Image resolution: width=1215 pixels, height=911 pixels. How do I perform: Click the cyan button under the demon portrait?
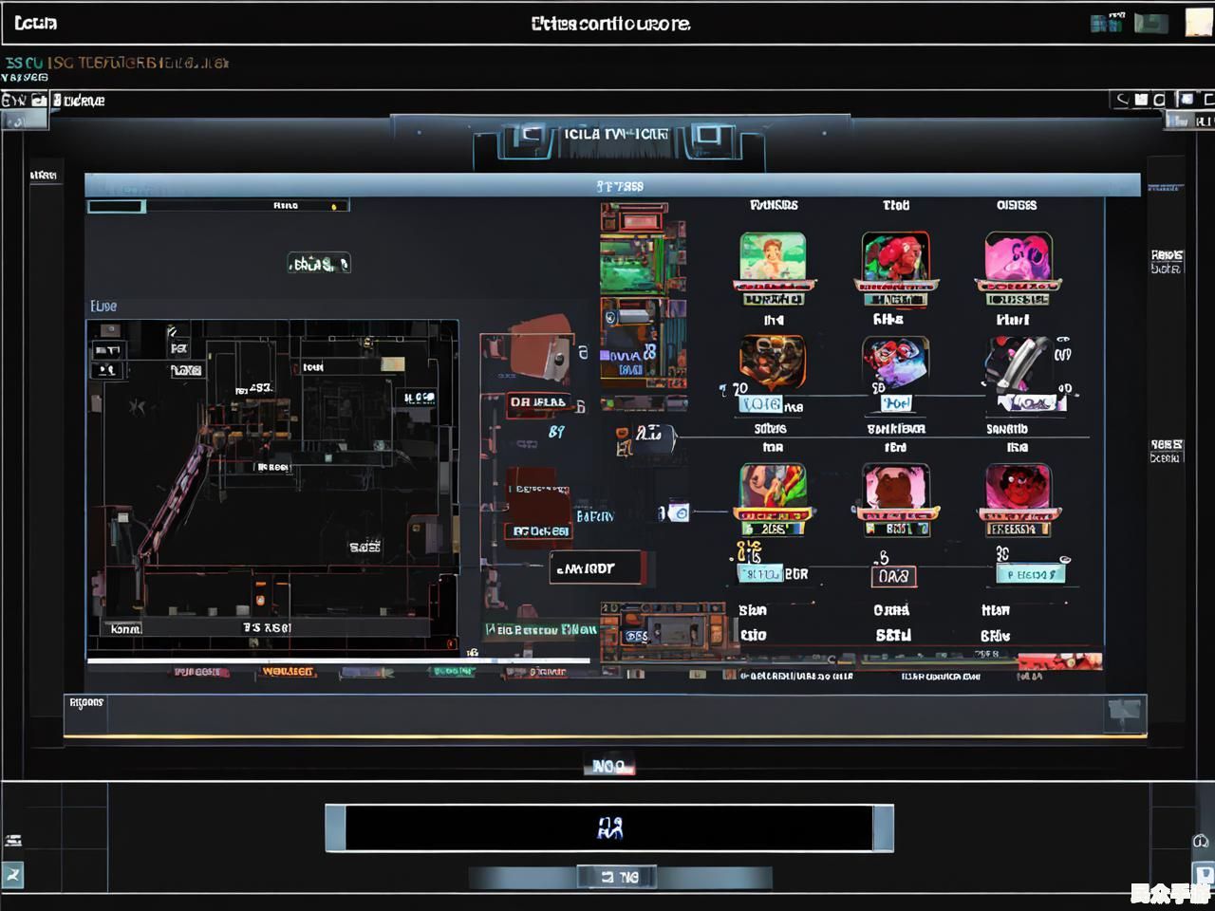[1030, 574]
